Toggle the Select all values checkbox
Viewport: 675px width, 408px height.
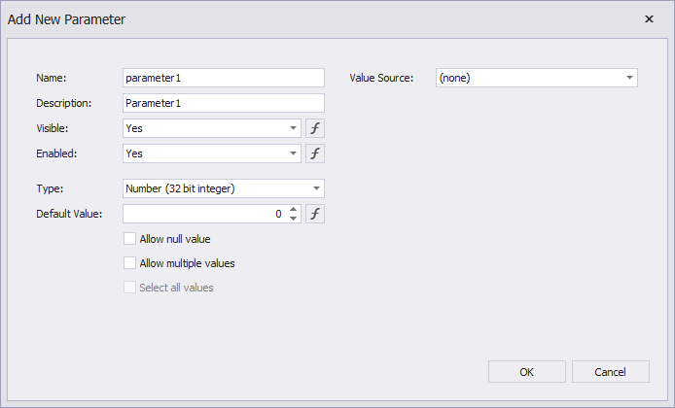[x=130, y=288]
